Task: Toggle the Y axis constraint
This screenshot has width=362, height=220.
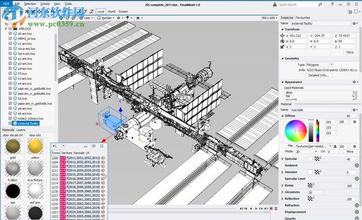Action: [x=86, y=11]
